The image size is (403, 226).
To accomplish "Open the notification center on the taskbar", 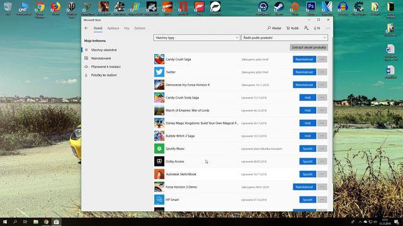I will (396, 222).
